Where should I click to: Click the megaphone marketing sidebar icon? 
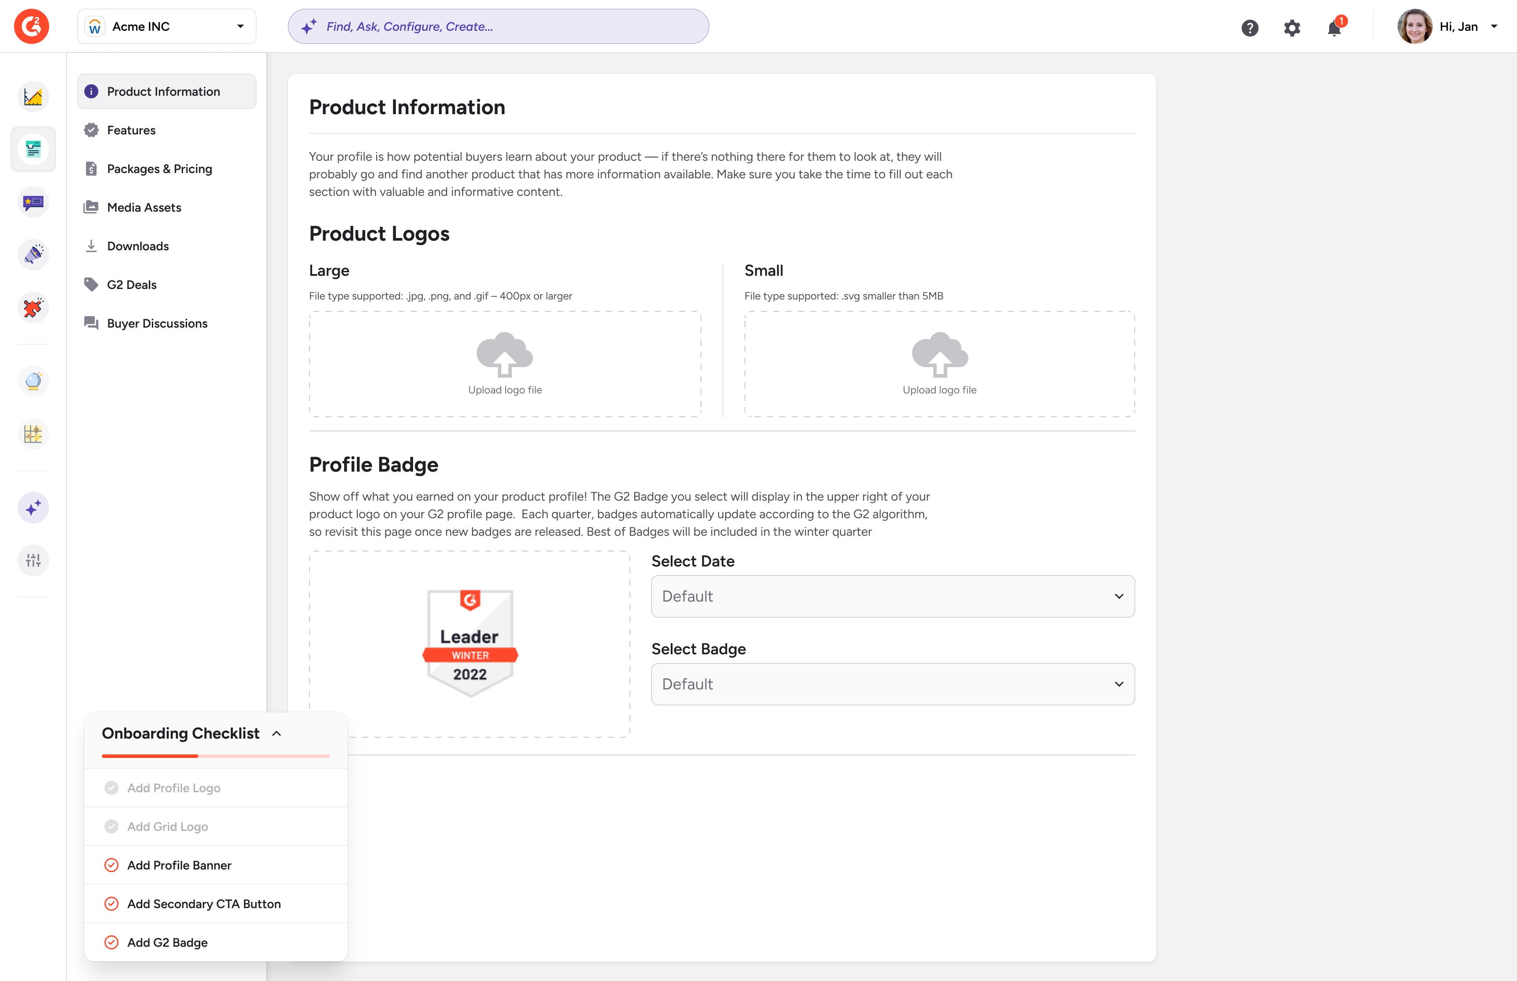click(33, 254)
